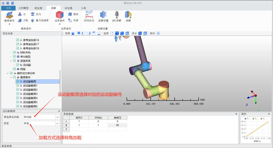Run the 求解 solve command
The image size is (273, 148).
pyautogui.click(x=128, y=16)
